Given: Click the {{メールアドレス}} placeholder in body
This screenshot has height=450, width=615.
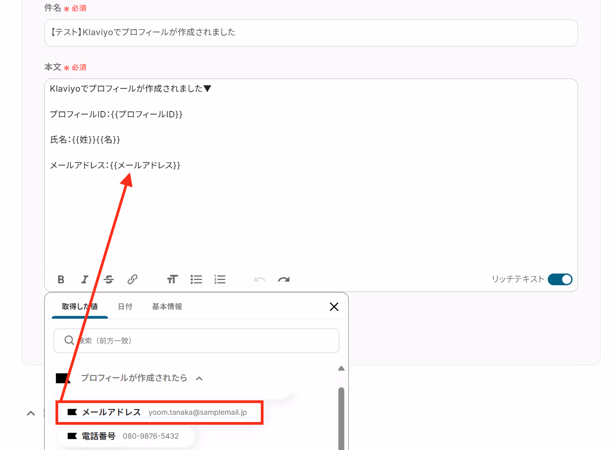Looking at the screenshot, I should 145,165.
